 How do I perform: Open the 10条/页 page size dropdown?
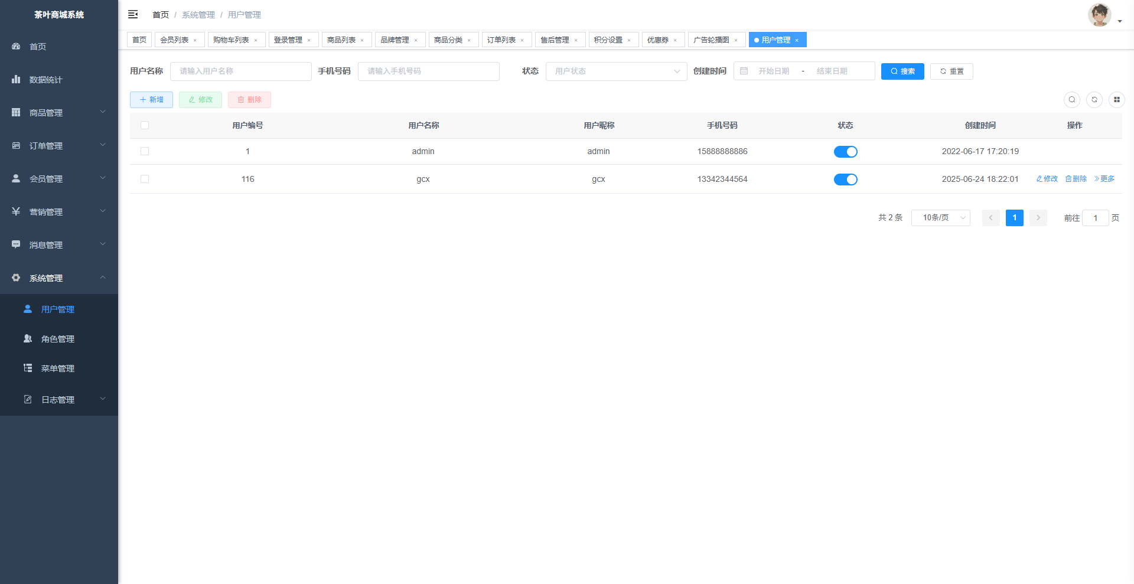point(940,218)
